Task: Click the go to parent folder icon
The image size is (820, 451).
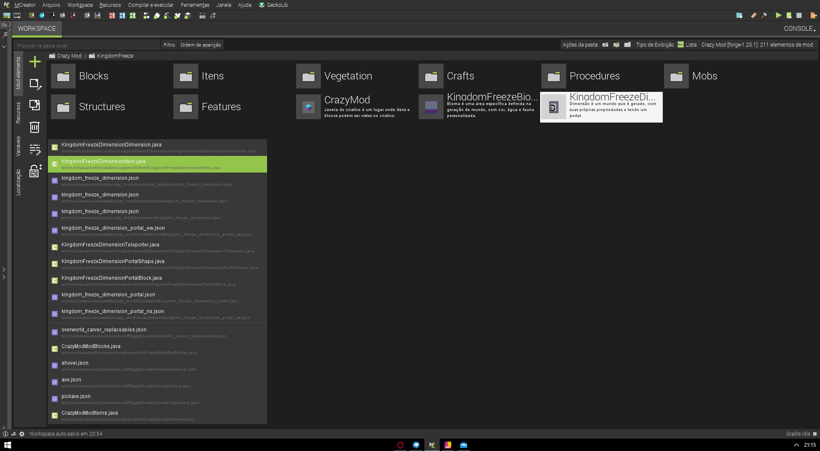Action: pyautogui.click(x=616, y=44)
